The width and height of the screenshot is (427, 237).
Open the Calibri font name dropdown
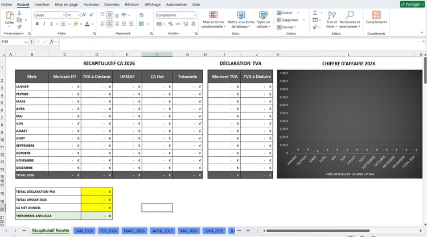pyautogui.click(x=64, y=15)
